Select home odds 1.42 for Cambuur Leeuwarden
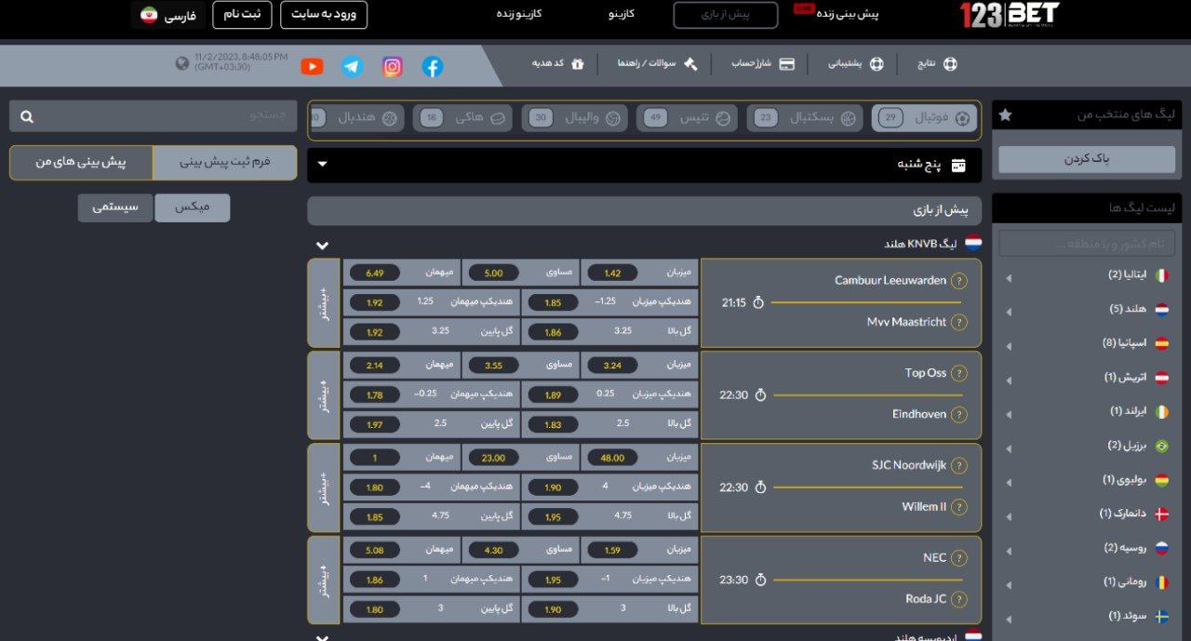 (x=612, y=274)
